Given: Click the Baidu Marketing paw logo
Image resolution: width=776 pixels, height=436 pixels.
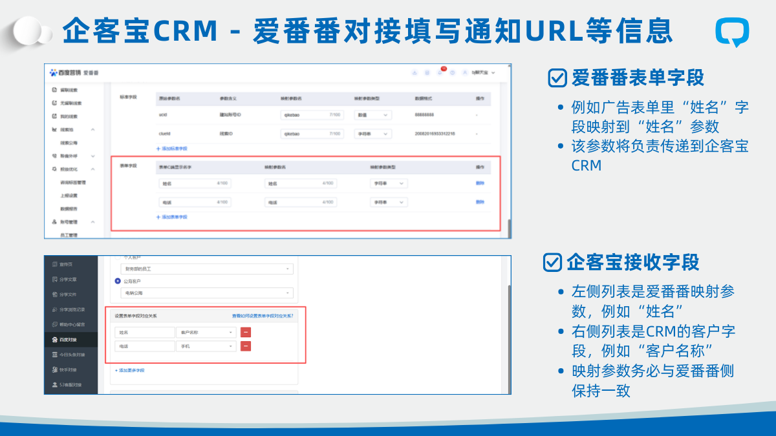Looking at the screenshot, I should [54, 72].
